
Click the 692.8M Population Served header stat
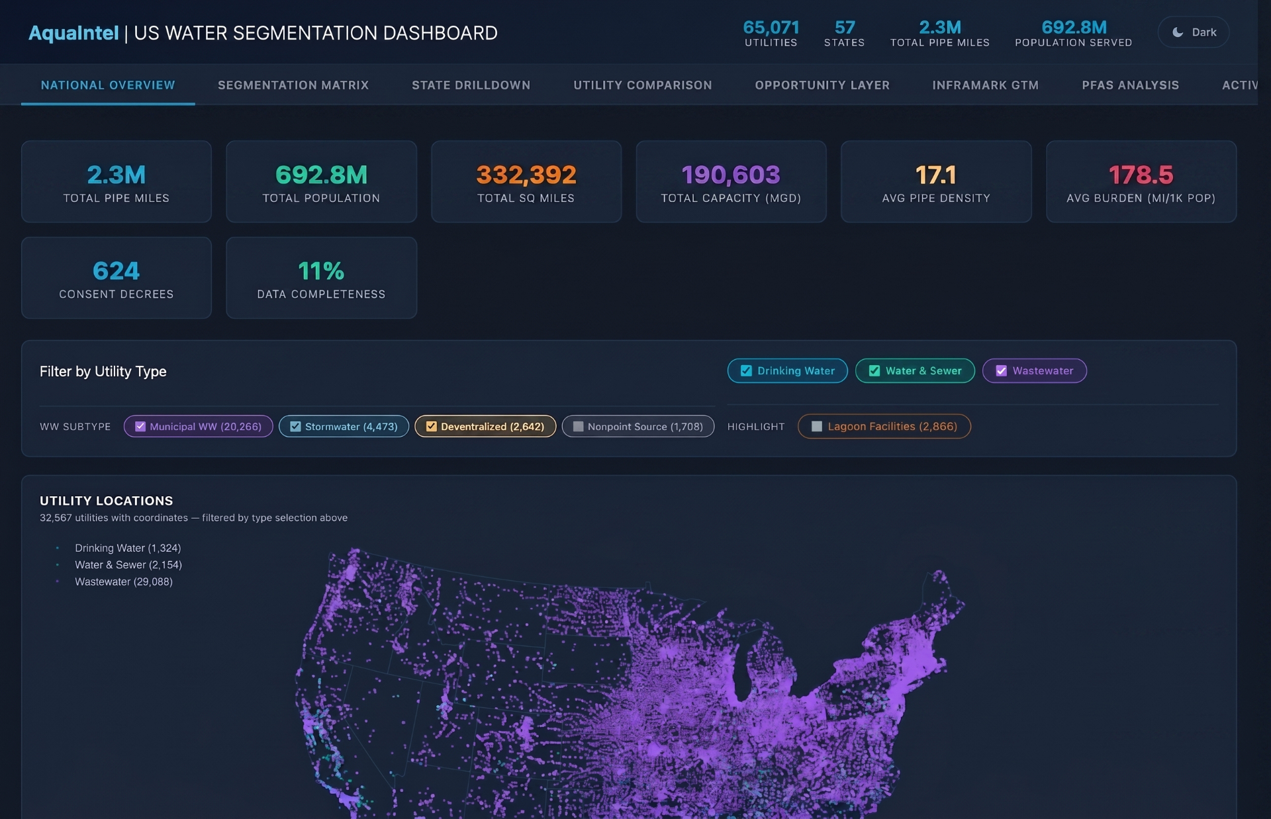[x=1074, y=33]
